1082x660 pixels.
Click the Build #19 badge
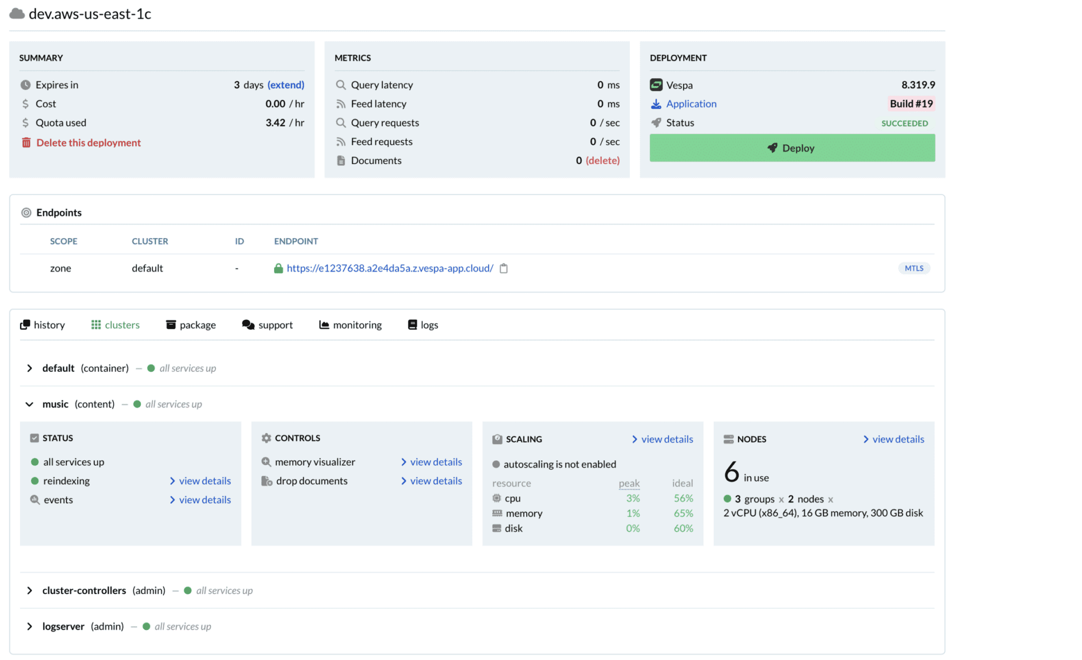pyautogui.click(x=911, y=104)
